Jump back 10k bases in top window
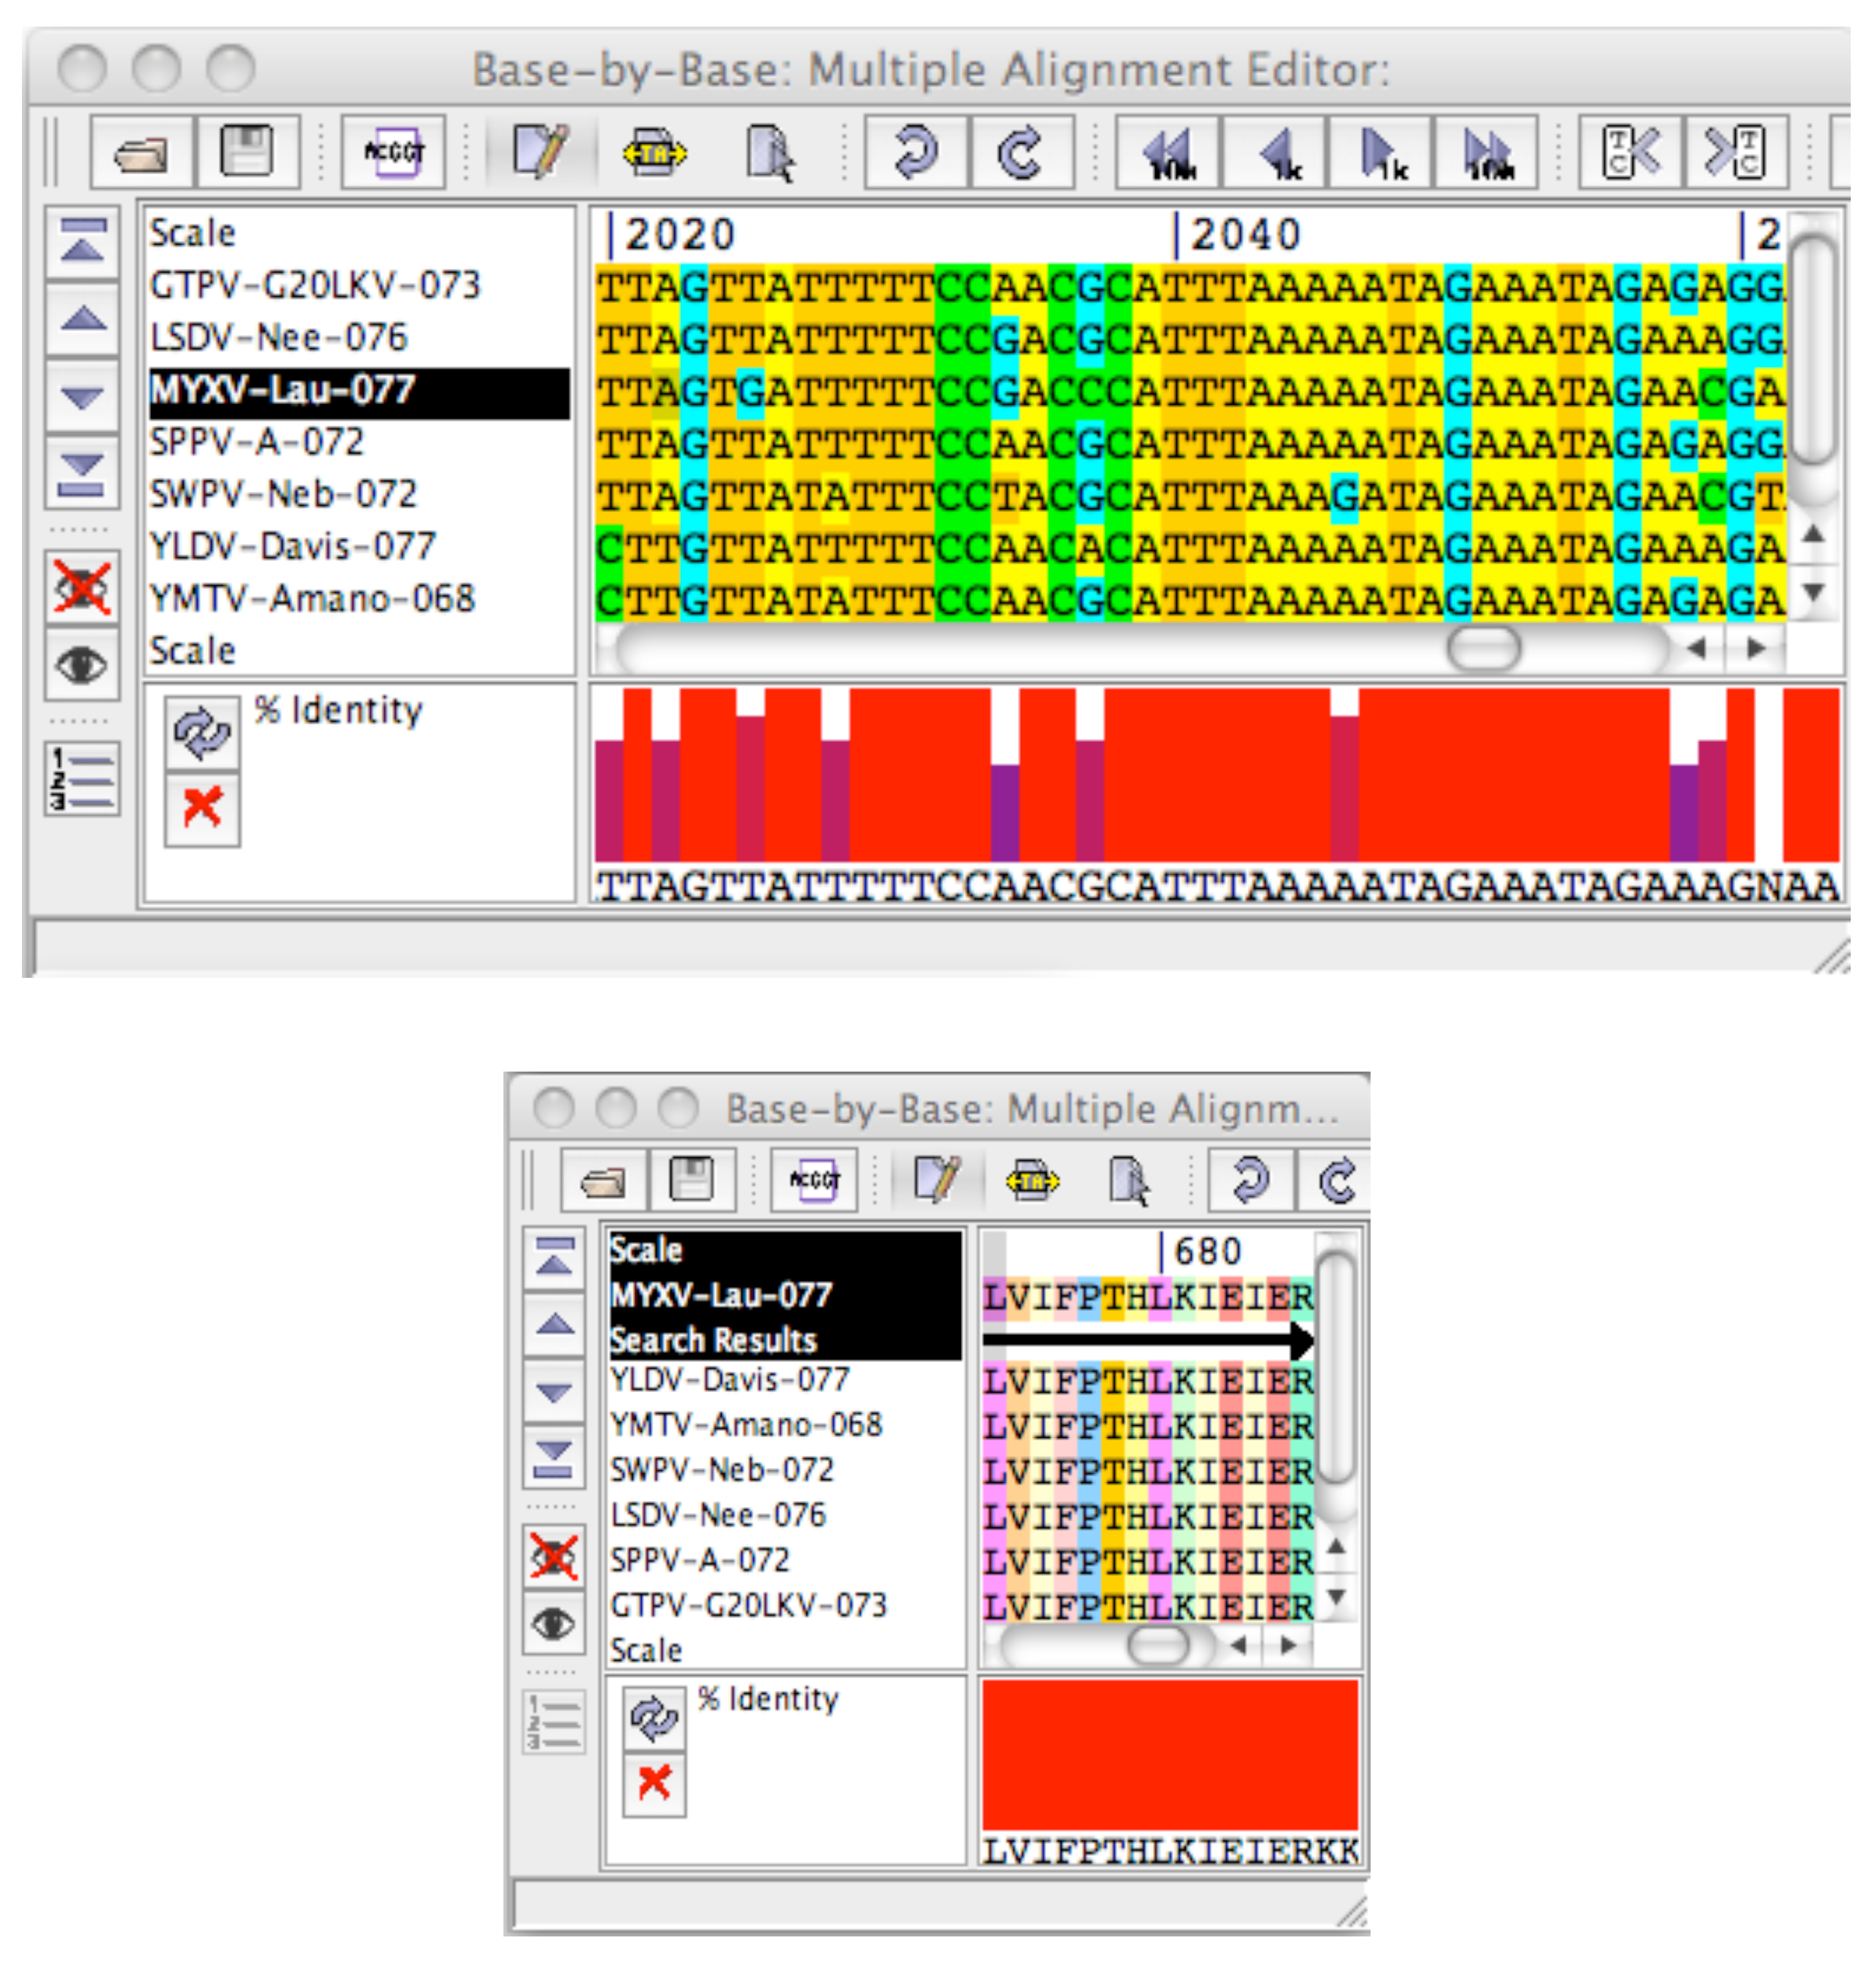 click(x=1168, y=153)
